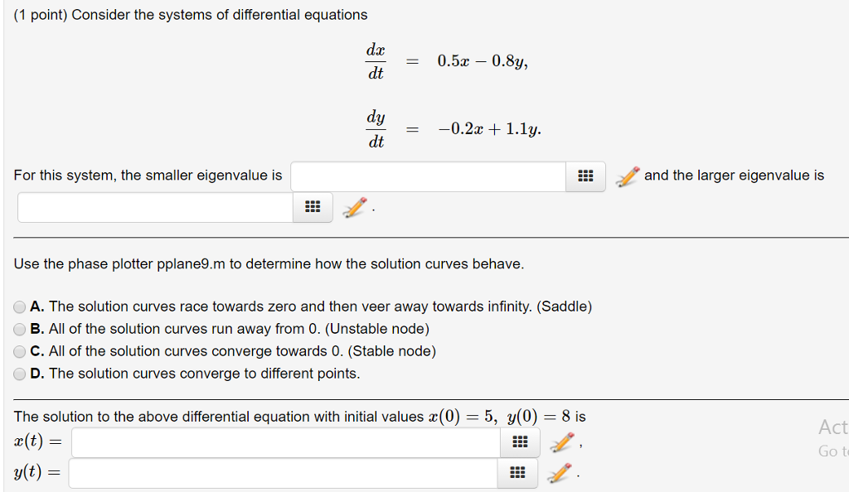This screenshot has height=492, width=849.
Task: Select option D about converging to different points
Action: tap(19, 374)
